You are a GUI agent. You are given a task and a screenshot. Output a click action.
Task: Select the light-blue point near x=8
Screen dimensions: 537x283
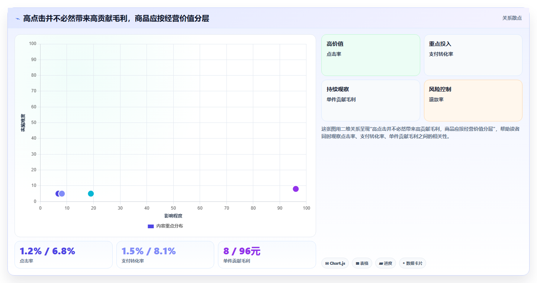click(62, 194)
